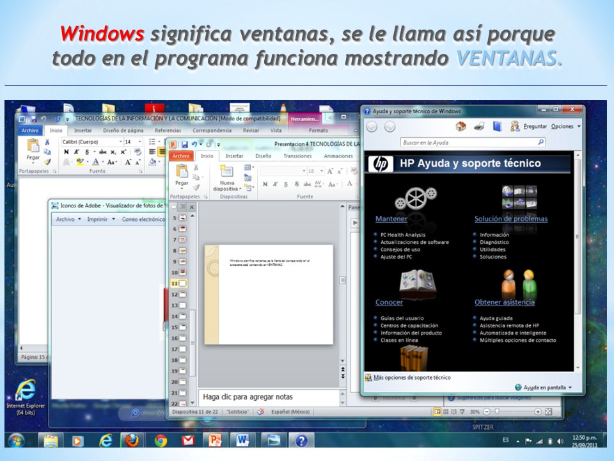This screenshot has height=461, width=614.
Task: Open the Conocer link in HP help
Action: [x=389, y=302]
